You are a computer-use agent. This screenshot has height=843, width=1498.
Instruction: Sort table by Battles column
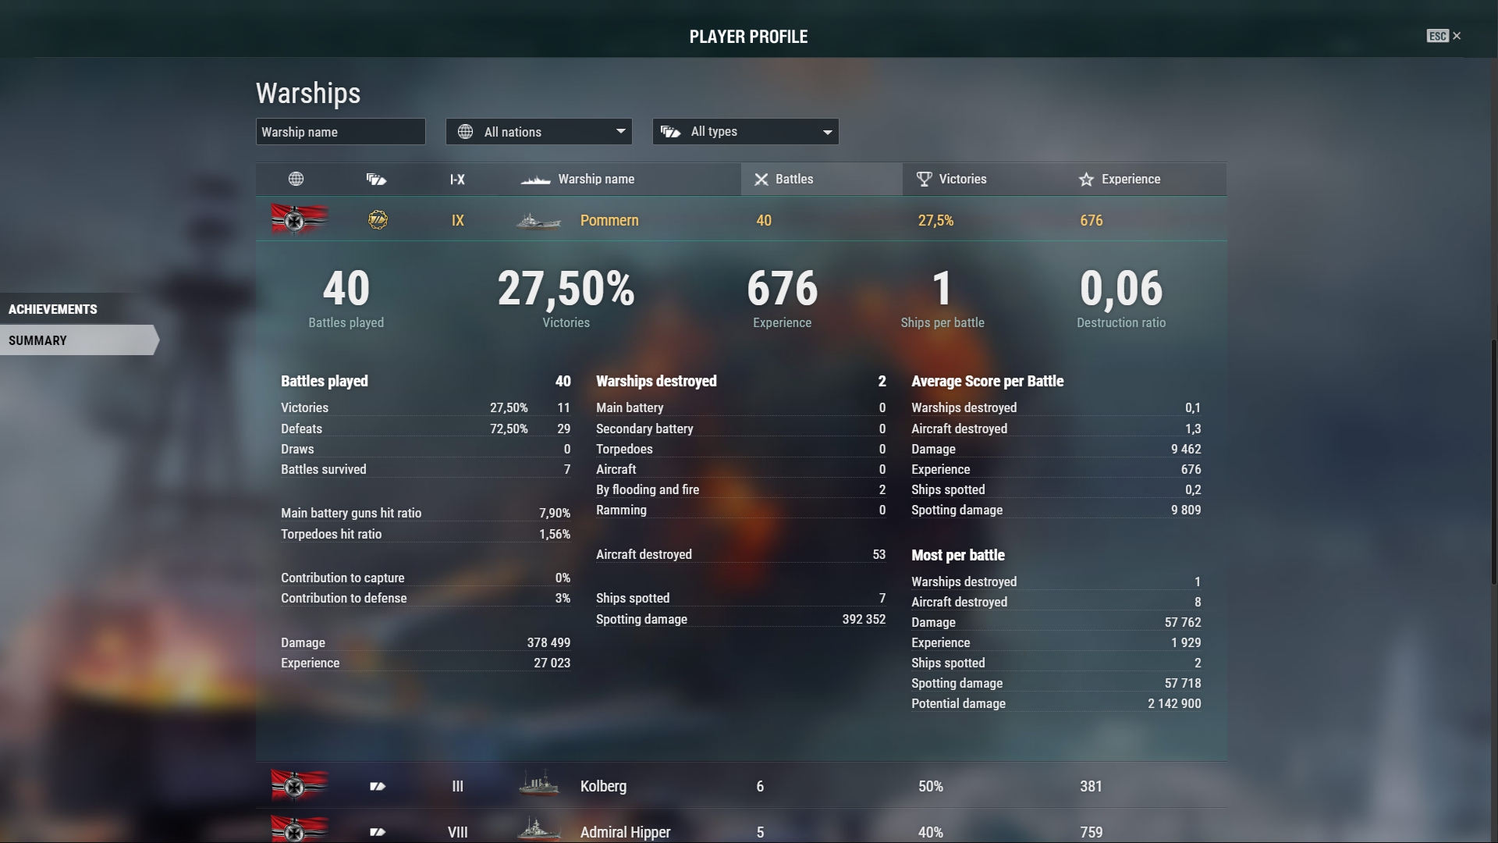(x=822, y=180)
